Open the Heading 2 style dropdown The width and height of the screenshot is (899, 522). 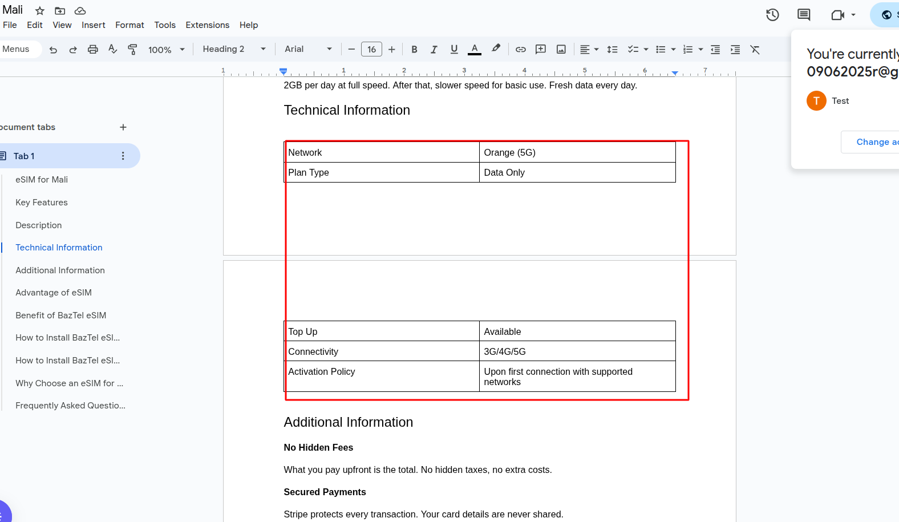click(x=234, y=49)
